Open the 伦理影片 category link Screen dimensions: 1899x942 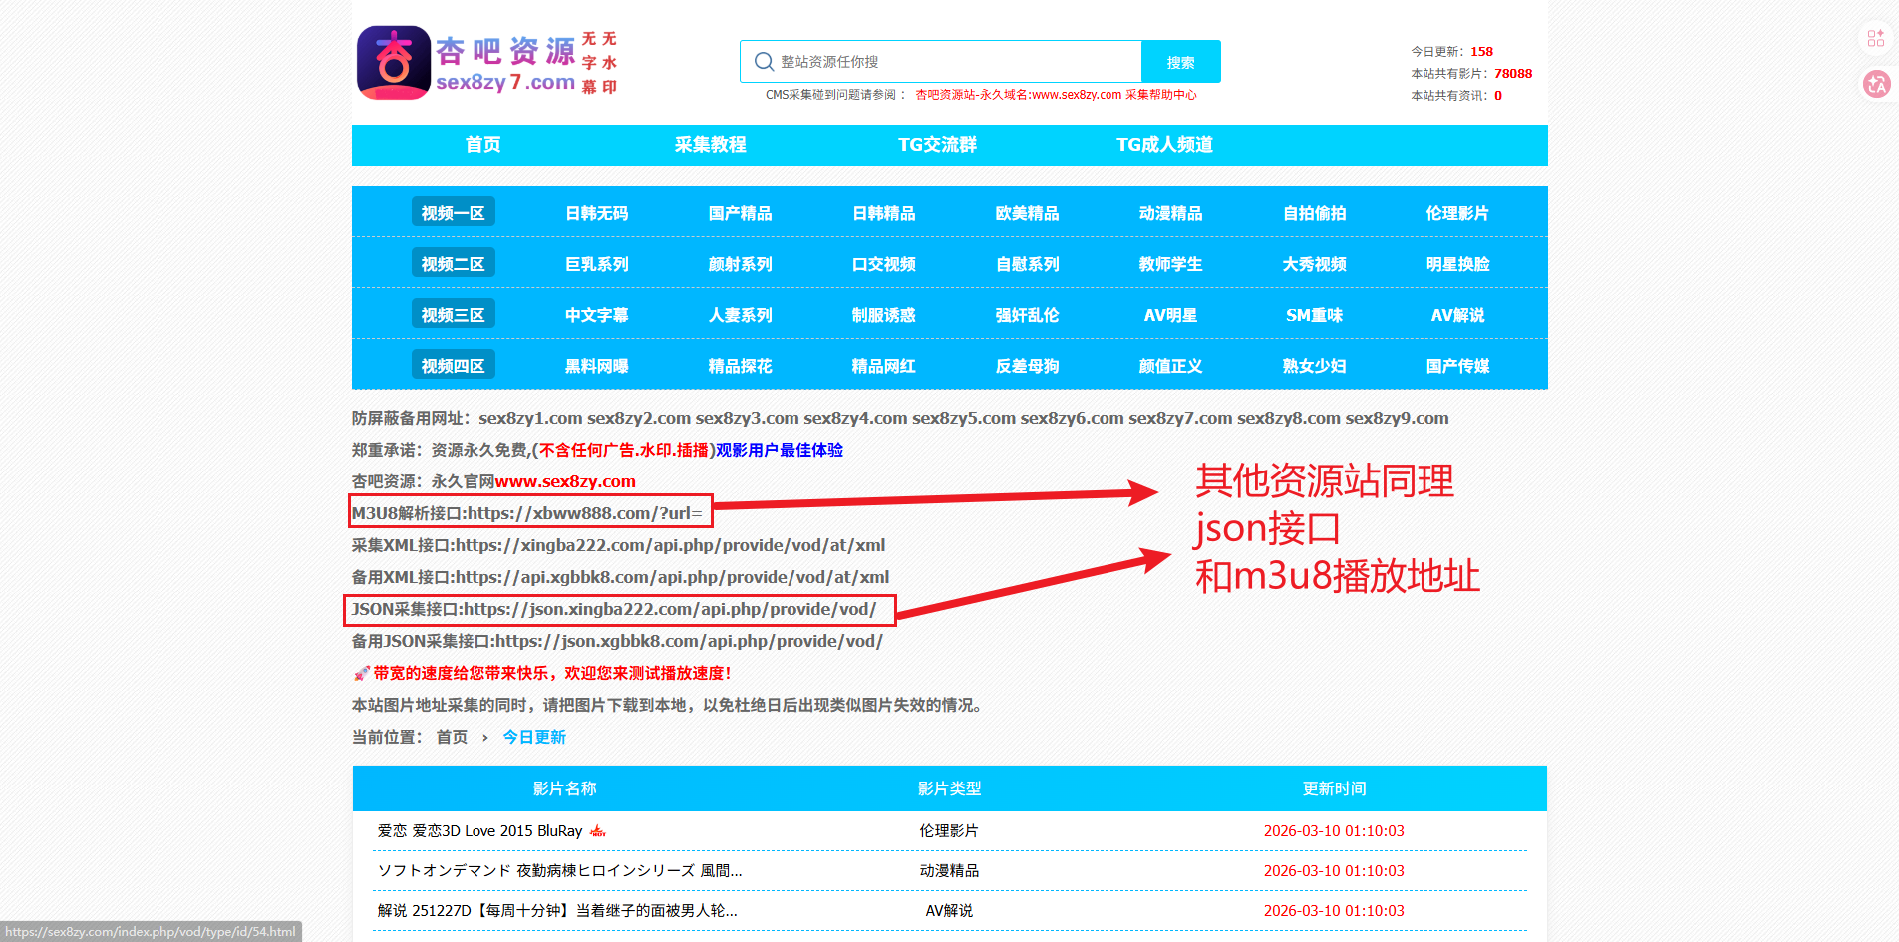click(1456, 213)
